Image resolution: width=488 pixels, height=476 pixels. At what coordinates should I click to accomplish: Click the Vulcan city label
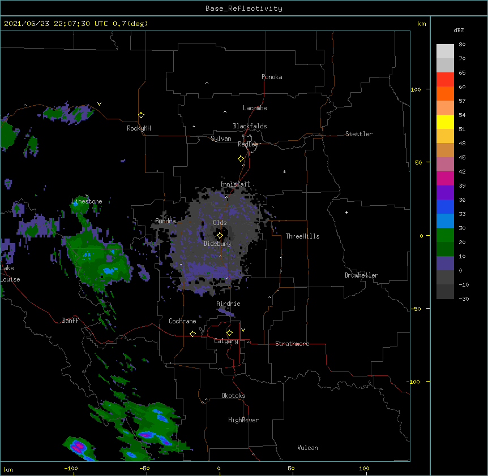click(x=307, y=448)
